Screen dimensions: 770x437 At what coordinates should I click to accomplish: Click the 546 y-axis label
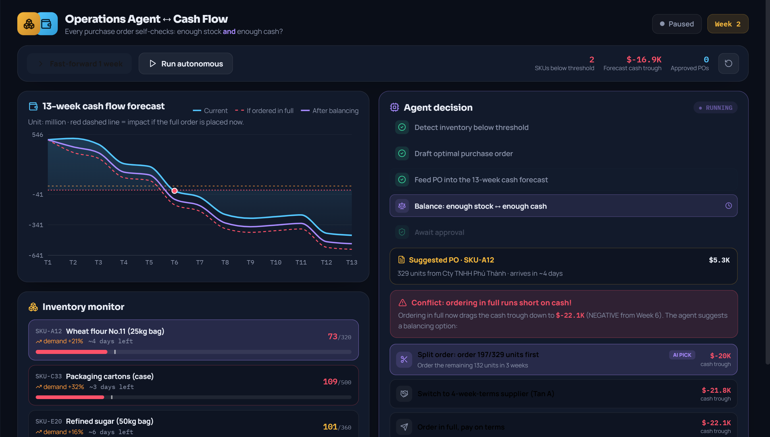click(x=37, y=135)
